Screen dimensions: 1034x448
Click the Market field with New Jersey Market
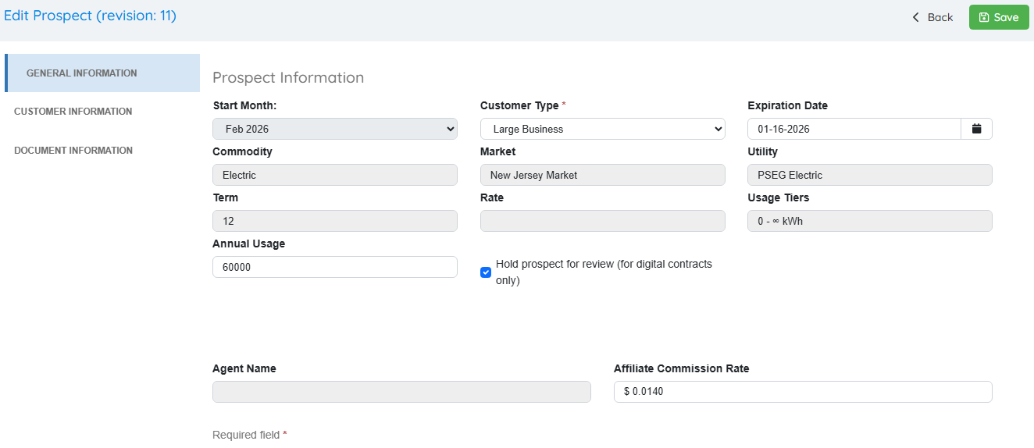coord(602,175)
